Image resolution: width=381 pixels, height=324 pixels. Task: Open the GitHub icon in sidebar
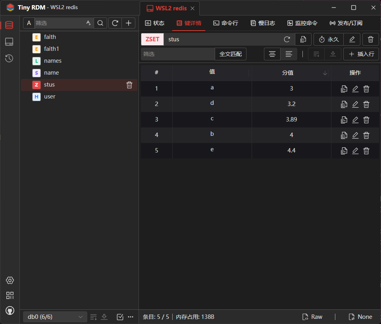point(10,310)
